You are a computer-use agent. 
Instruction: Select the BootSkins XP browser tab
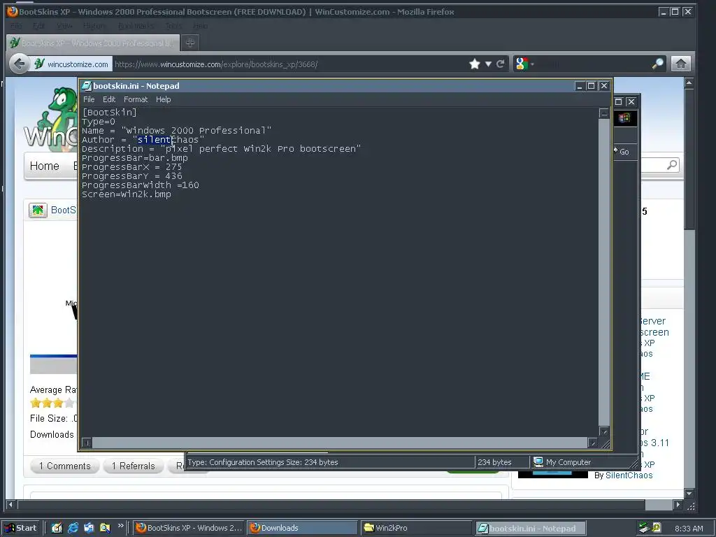(x=93, y=43)
